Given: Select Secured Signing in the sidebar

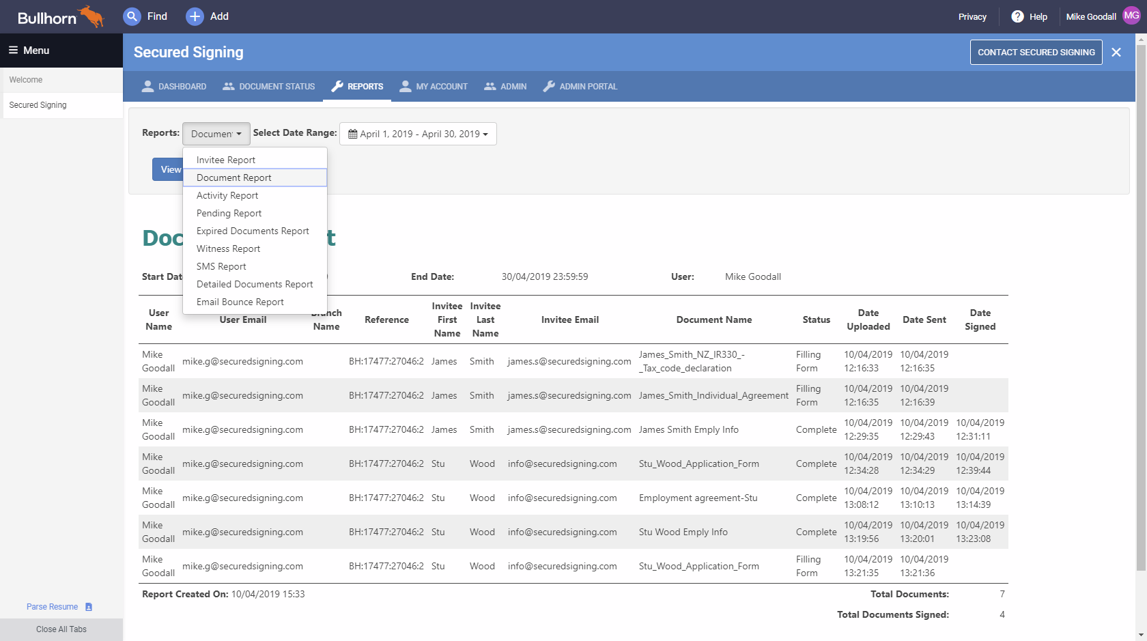Looking at the screenshot, I should pyautogui.click(x=38, y=104).
